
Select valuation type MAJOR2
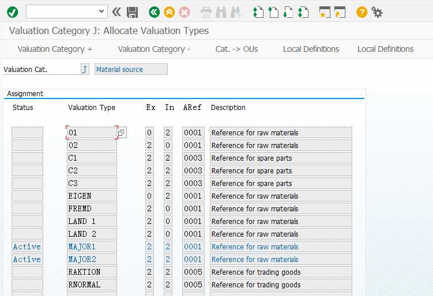pyautogui.click(x=92, y=259)
